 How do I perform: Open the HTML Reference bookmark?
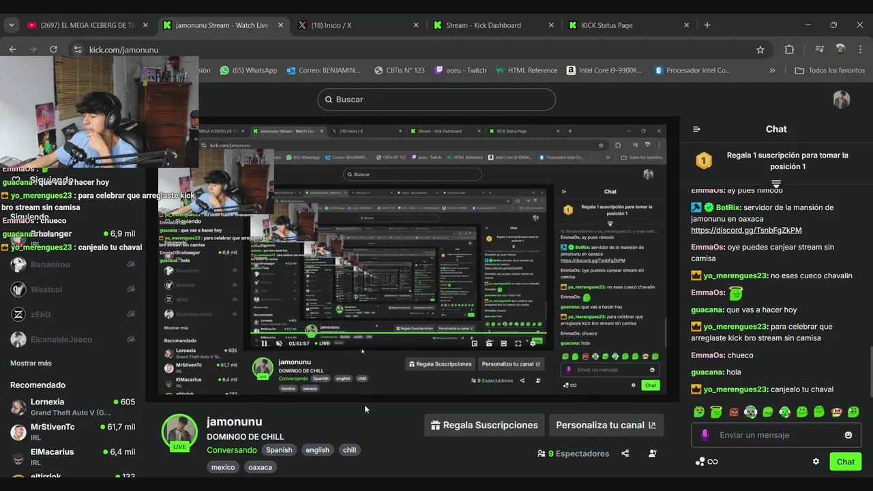(x=527, y=70)
